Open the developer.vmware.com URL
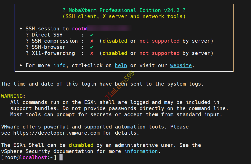Screen dimensions: 251x164 [56, 133]
